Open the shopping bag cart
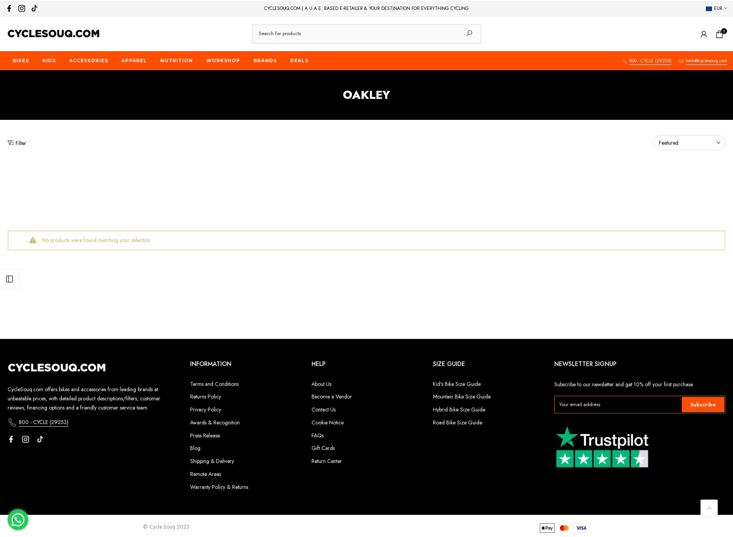 coord(720,34)
